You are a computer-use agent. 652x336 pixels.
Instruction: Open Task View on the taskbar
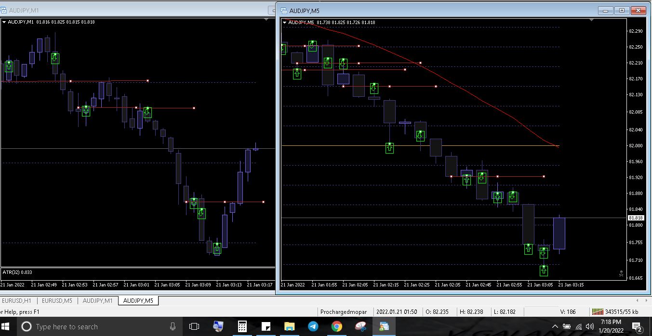click(x=194, y=326)
